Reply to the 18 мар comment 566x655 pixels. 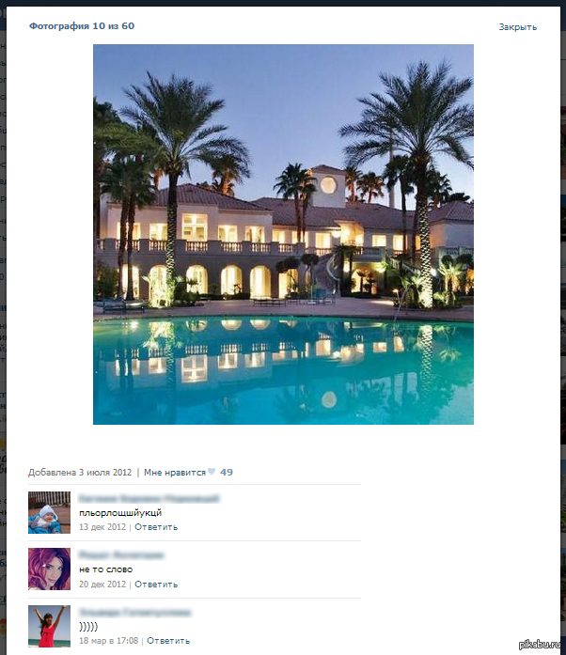(168, 641)
